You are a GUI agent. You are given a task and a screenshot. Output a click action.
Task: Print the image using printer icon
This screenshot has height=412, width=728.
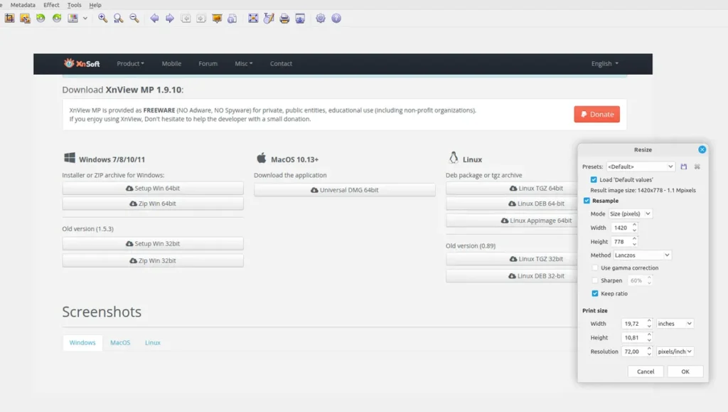click(284, 18)
